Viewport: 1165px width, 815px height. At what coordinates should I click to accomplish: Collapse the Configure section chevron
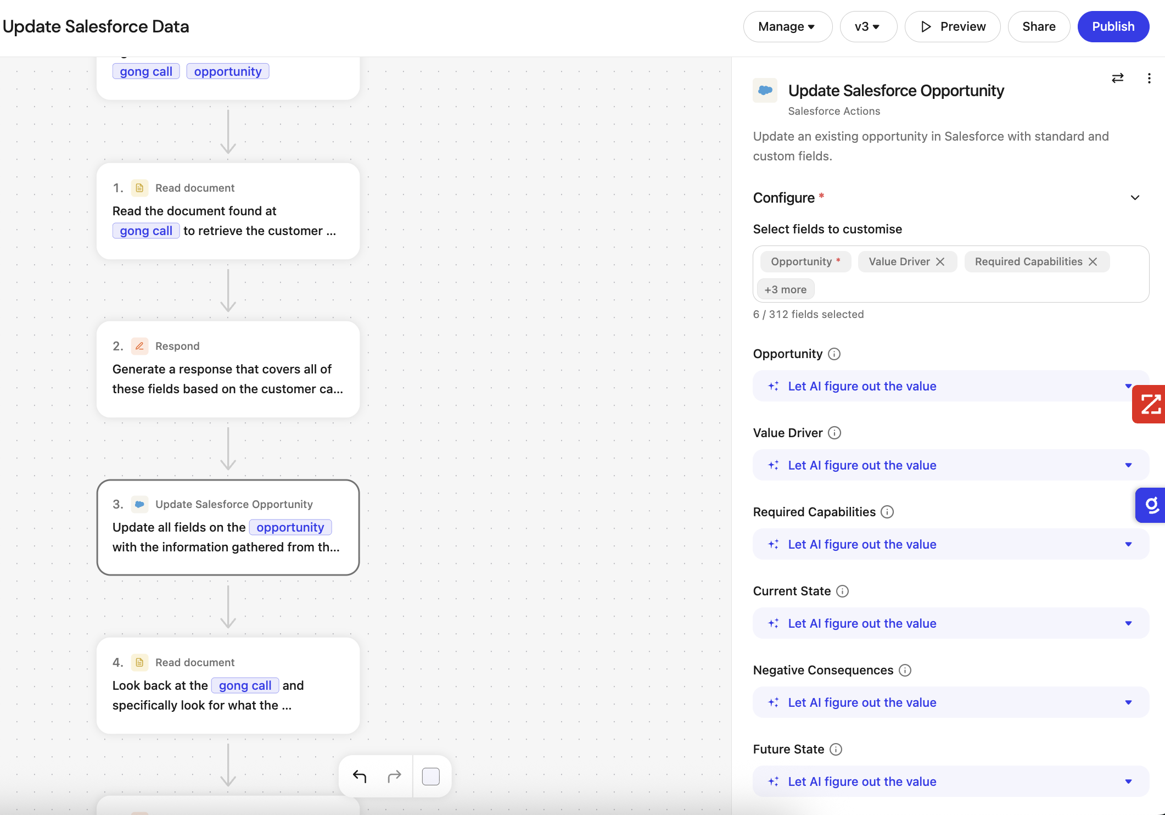(1135, 198)
